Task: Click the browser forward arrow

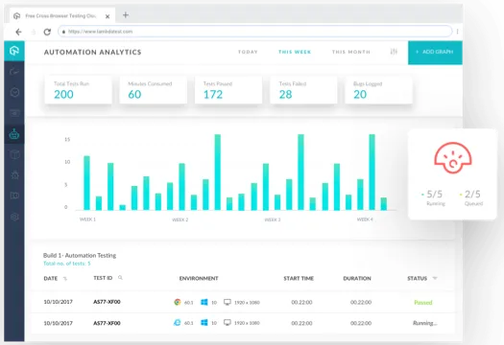Action: pyautogui.click(x=34, y=32)
